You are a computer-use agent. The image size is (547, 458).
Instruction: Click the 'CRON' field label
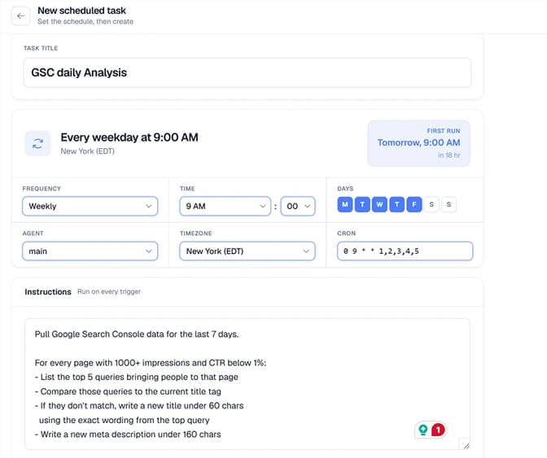point(347,233)
